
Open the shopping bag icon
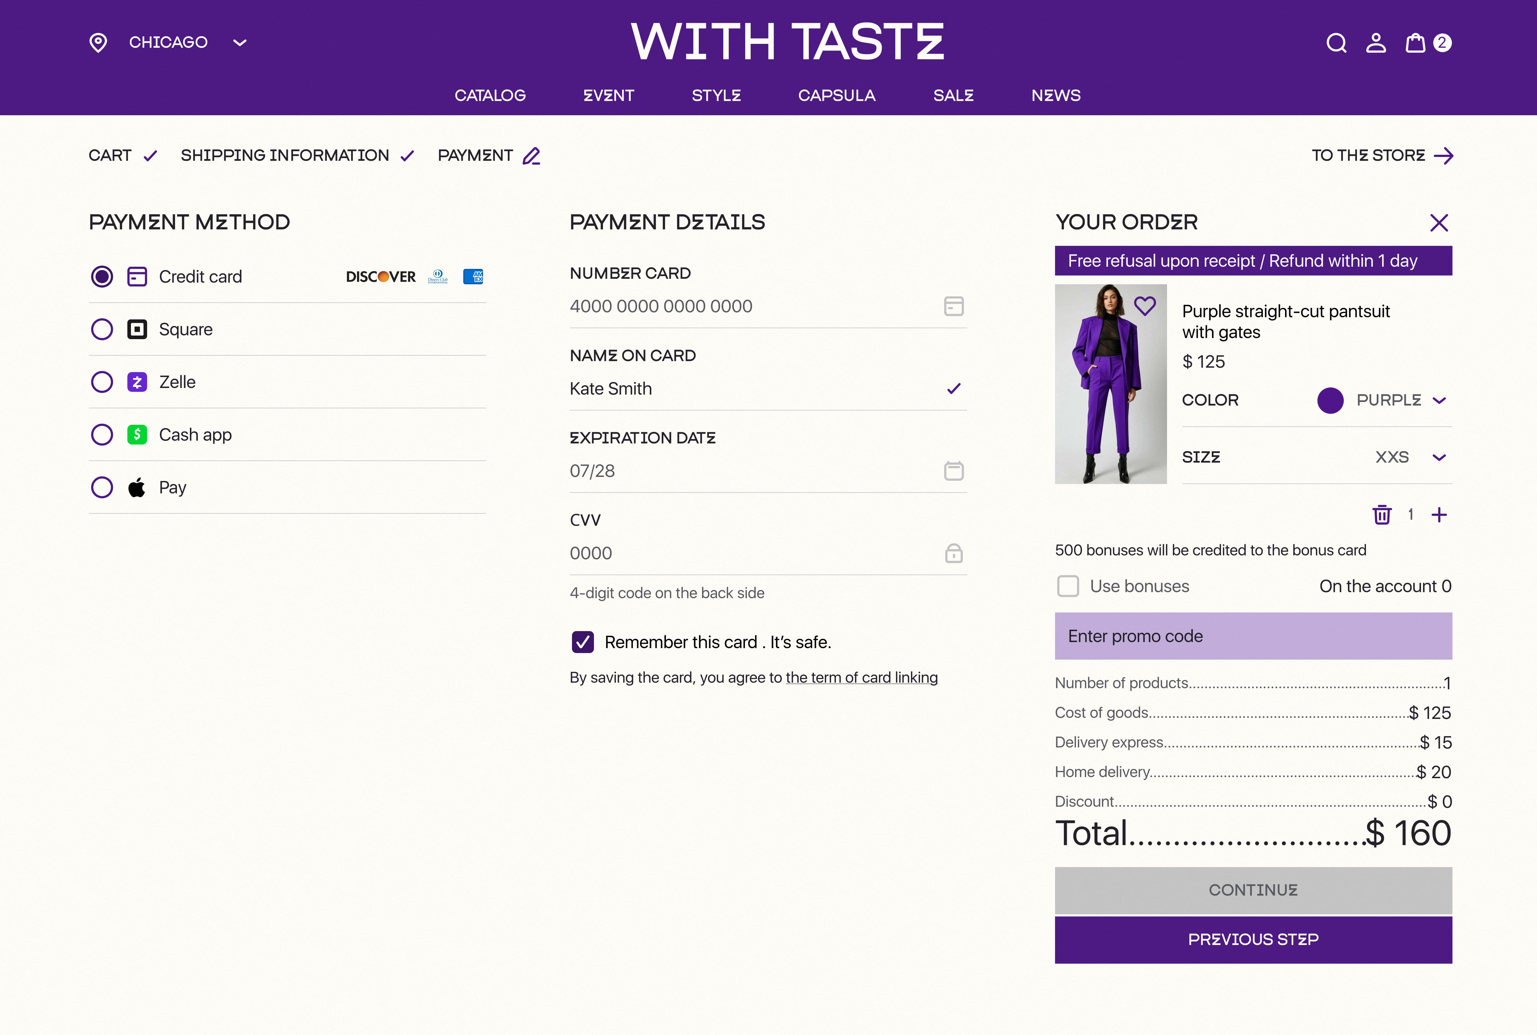1415,43
